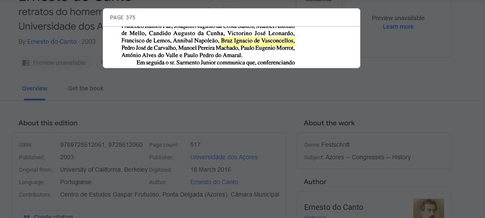Switch to the Overview tab
The height and width of the screenshot is (218, 485).
[34, 88]
